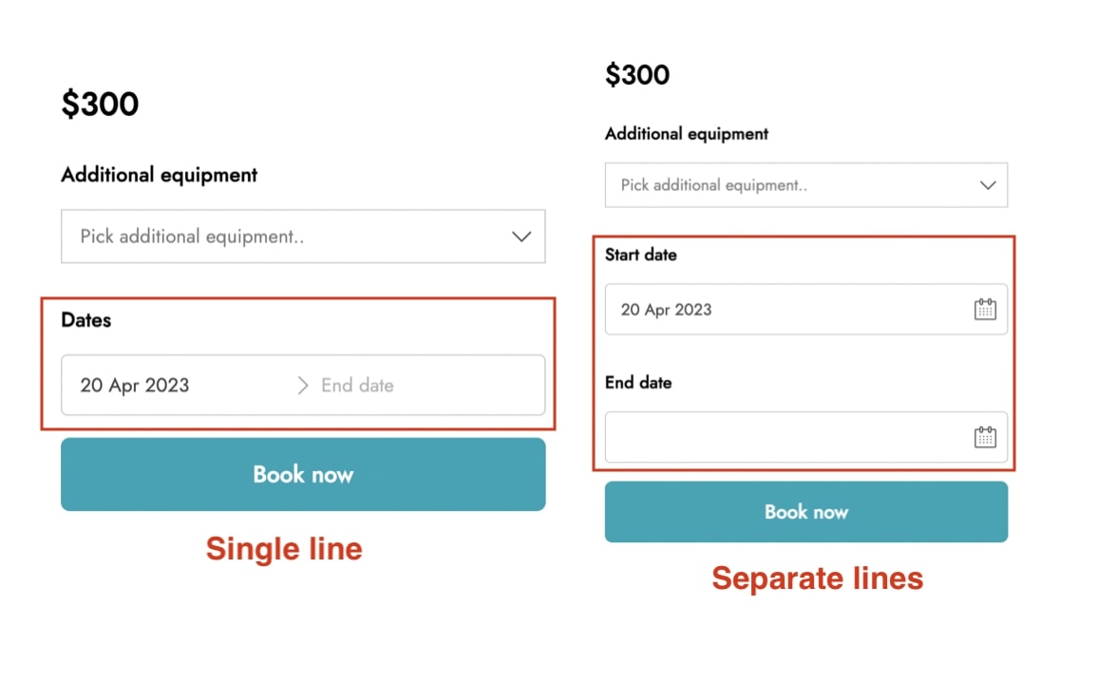Open right 'Pick additional equipment..' combo box
Viewport: 1117px width, 682px height.
[805, 185]
